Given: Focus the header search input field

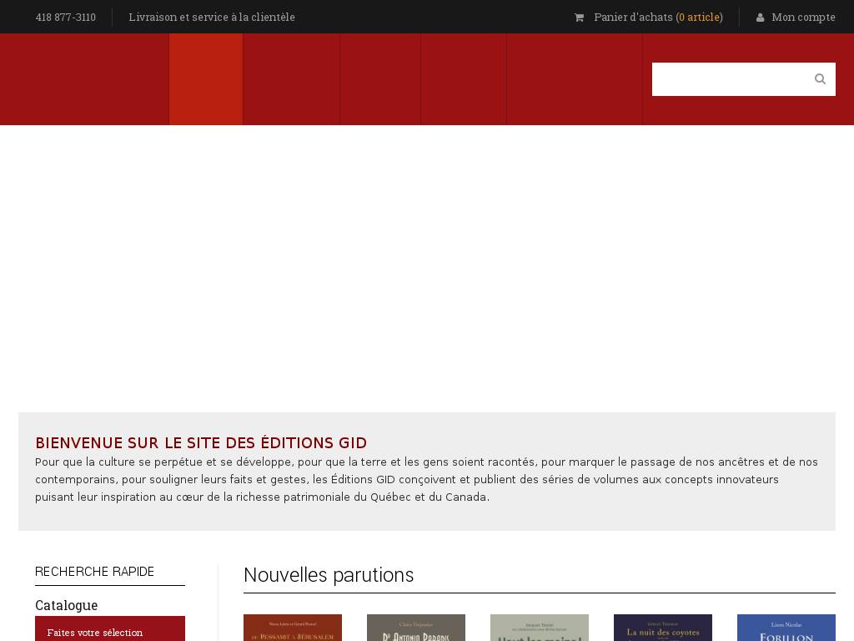Looking at the screenshot, I should click(x=728, y=79).
